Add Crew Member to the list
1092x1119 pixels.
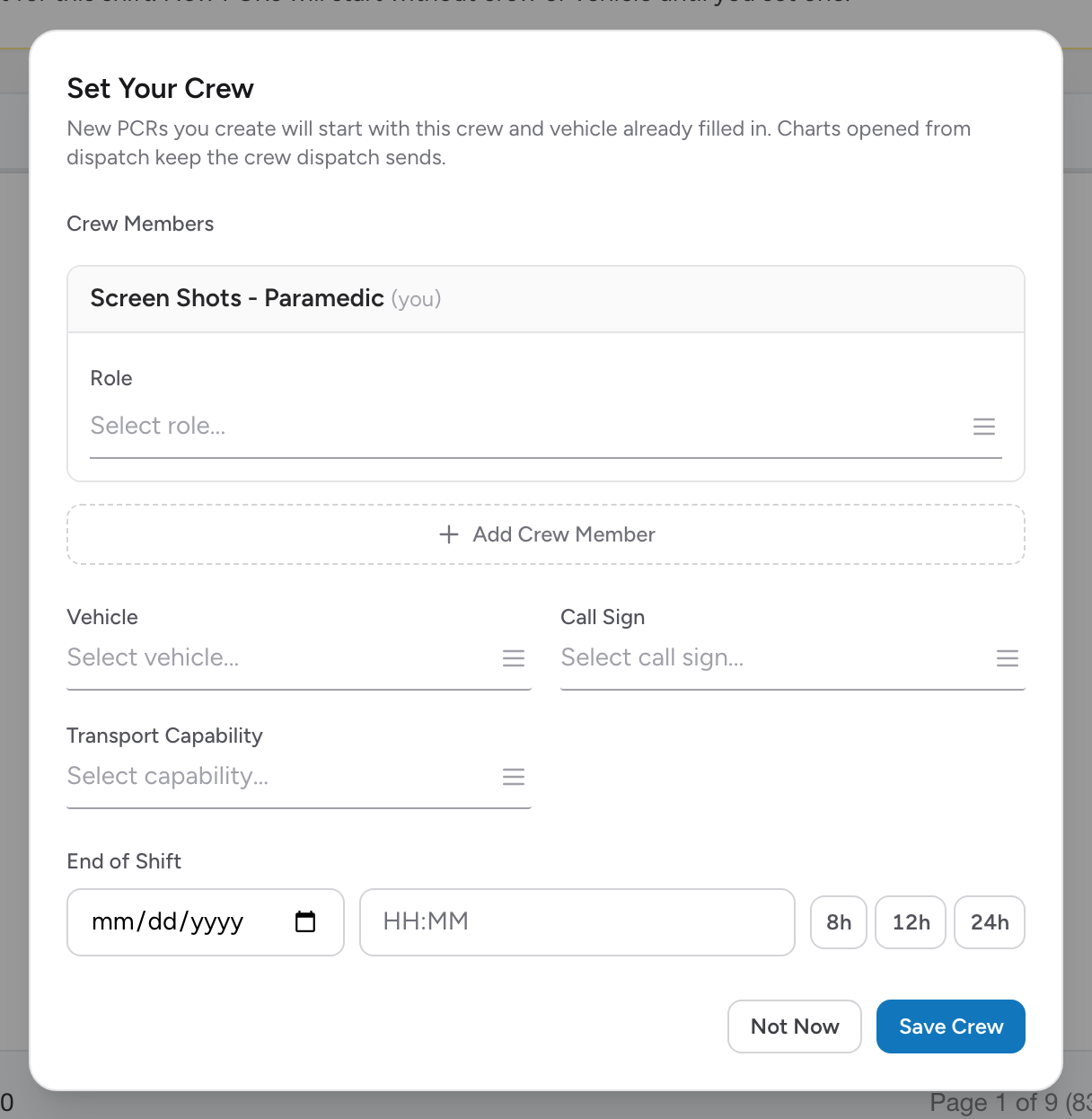546,534
